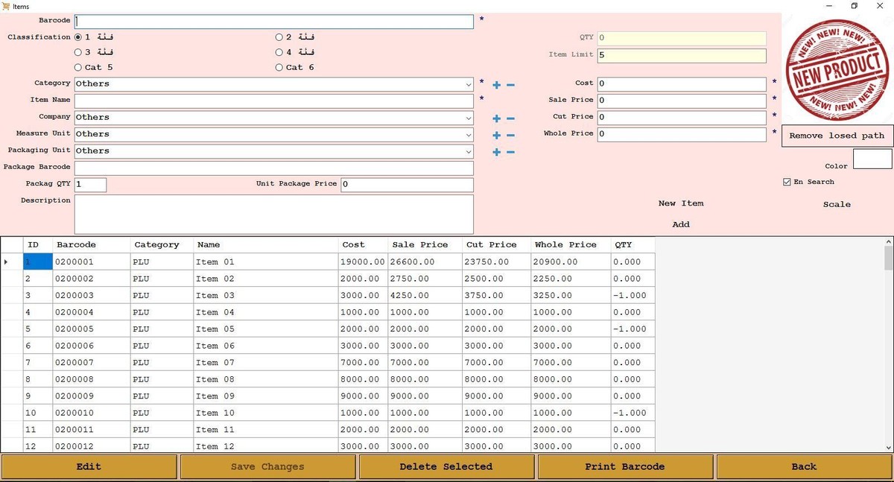Click the Delete Selected button
This screenshot has width=894, height=482.
pos(446,467)
